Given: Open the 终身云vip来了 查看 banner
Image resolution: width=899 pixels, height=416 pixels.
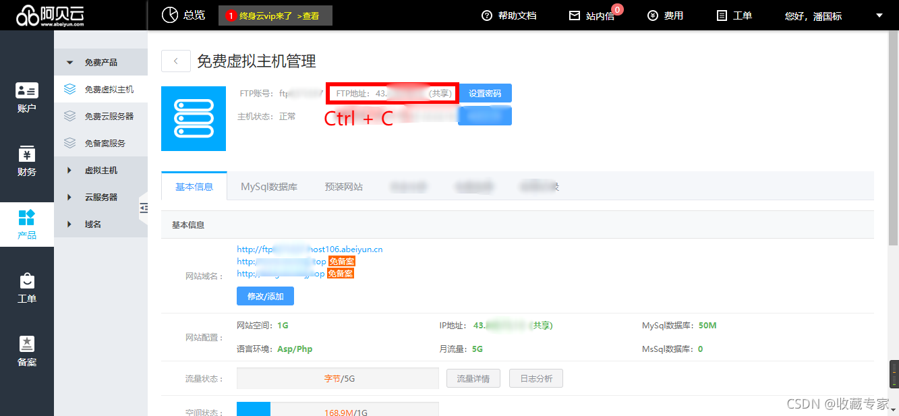Looking at the screenshot, I should coord(275,16).
